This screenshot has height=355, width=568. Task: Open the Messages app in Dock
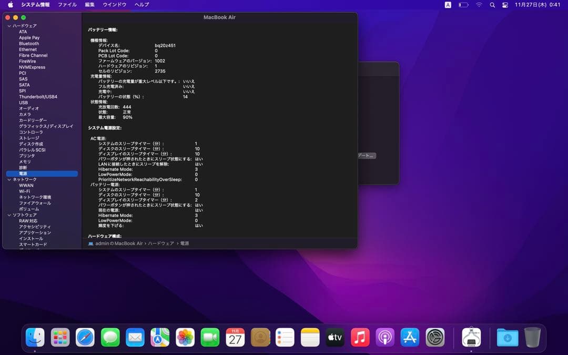[110, 337]
